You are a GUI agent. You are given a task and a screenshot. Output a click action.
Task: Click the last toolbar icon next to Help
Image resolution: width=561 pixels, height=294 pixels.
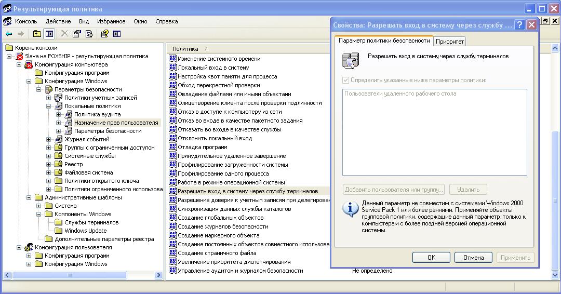[x=117, y=34]
